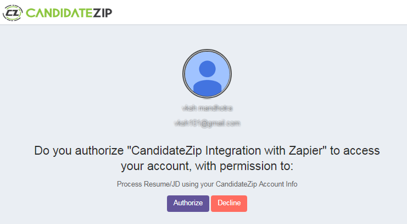The image size is (407, 224).
Task: Click the red Decline button
Action: tap(229, 204)
